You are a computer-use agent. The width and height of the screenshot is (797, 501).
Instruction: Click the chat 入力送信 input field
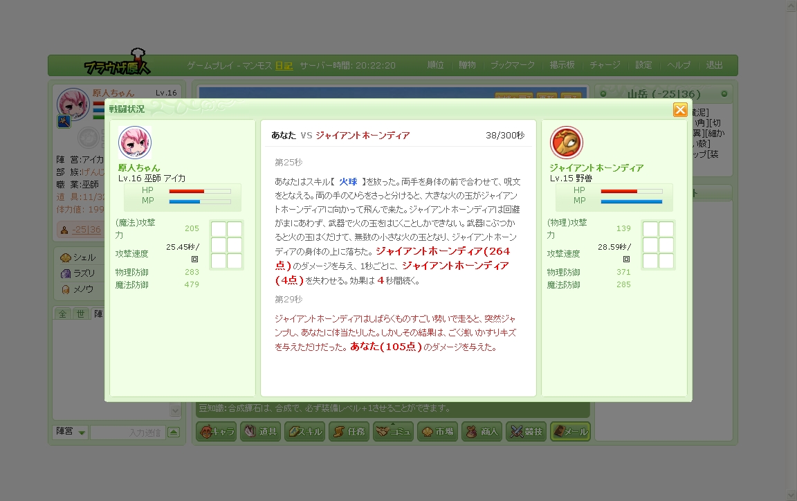[128, 432]
